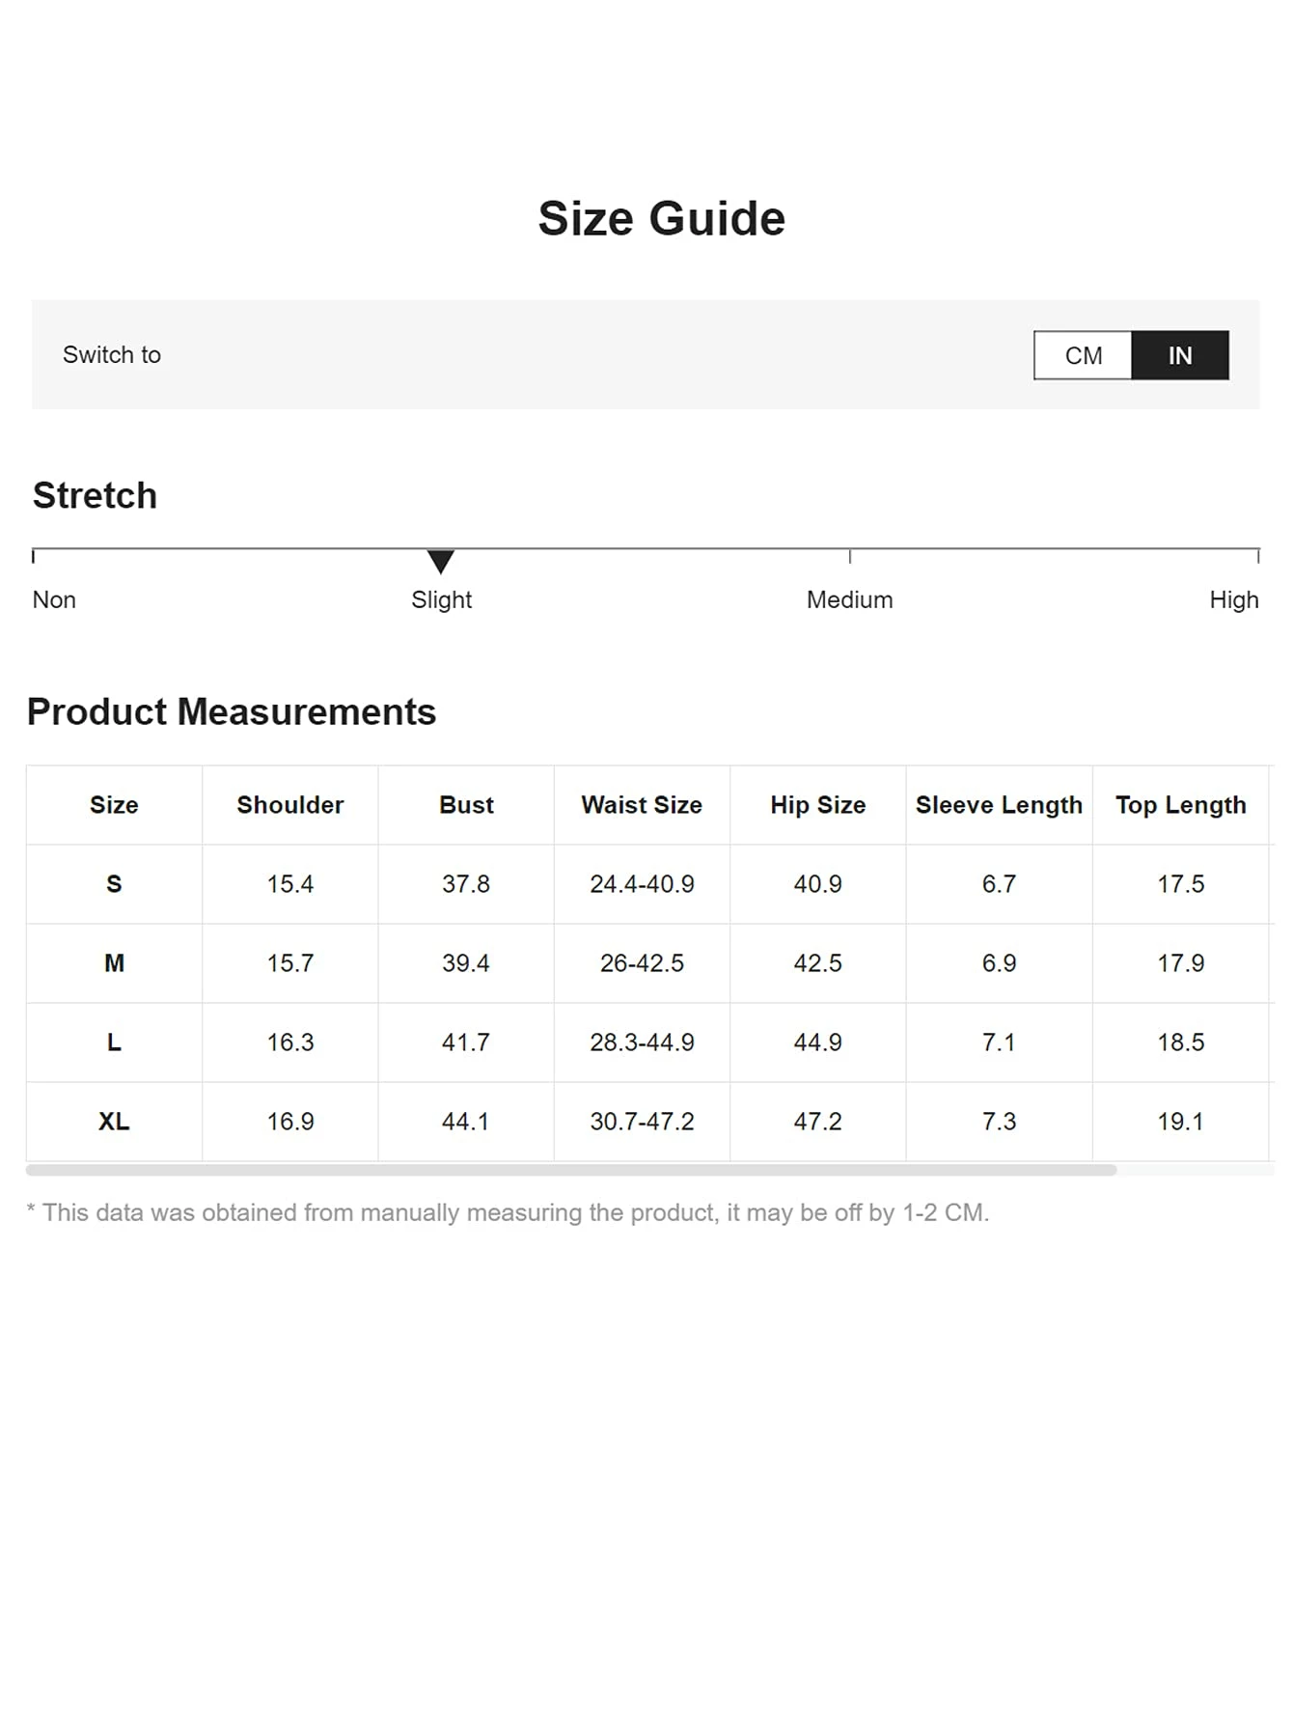Viewport: 1293px width, 1723px height.
Task: Select the M size row label
Action: pyautogui.click(x=114, y=963)
